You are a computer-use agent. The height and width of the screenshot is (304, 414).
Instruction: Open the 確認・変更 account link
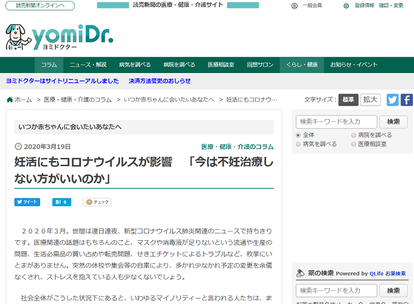391,5
